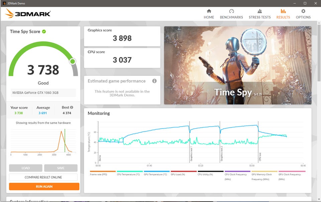Click the HOME menu label
This screenshot has height=202, width=321.
point(209,17)
